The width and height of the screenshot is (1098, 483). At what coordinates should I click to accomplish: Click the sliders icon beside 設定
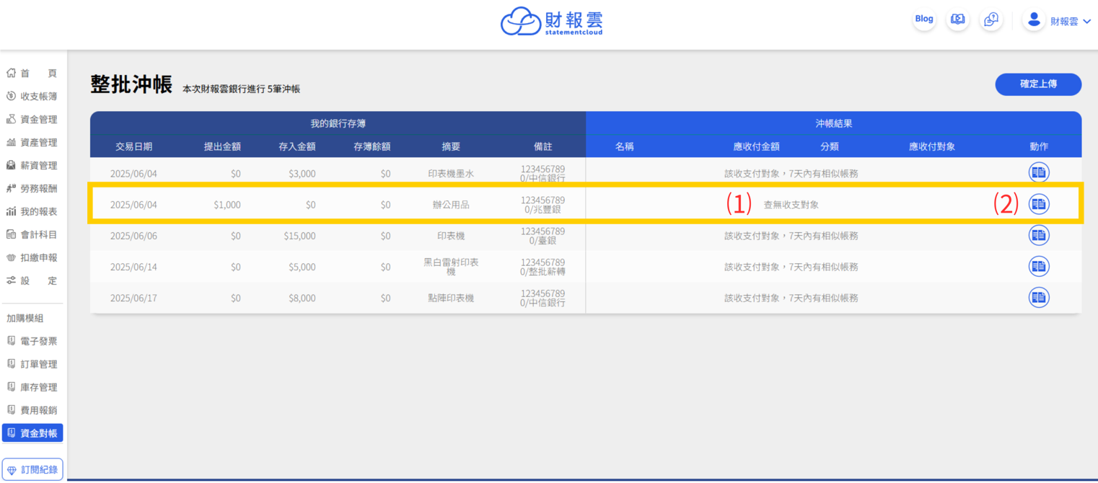[11, 280]
